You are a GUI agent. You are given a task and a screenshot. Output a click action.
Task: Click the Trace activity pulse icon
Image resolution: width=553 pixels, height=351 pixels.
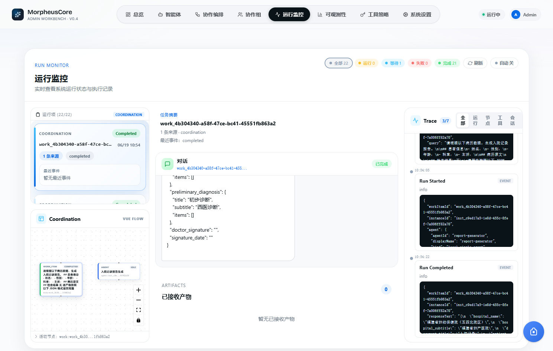click(416, 120)
